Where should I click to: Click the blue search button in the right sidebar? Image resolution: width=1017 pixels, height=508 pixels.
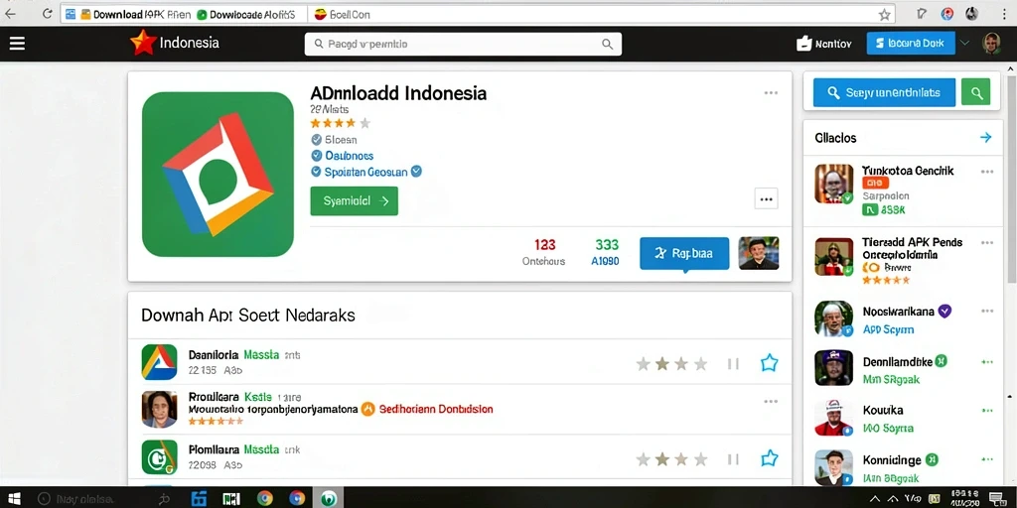pyautogui.click(x=885, y=92)
